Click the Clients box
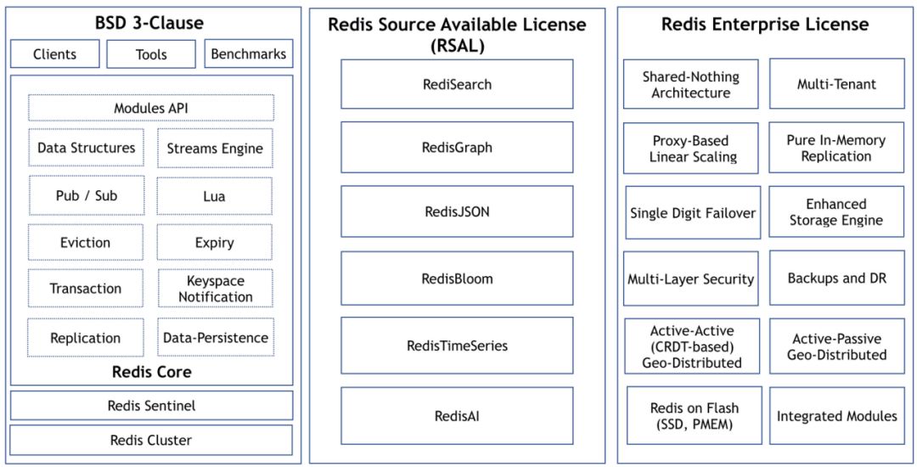This screenshot has height=467, width=917. [55, 53]
